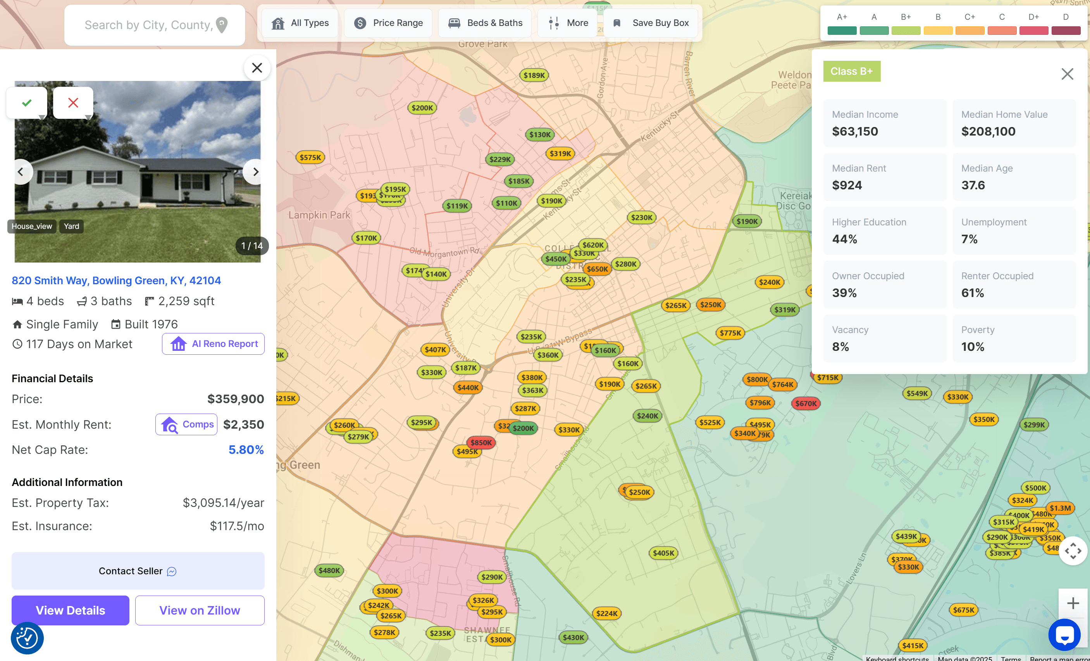The width and height of the screenshot is (1090, 661).
Task: Approve the property with the green checkmark
Action: pos(26,102)
